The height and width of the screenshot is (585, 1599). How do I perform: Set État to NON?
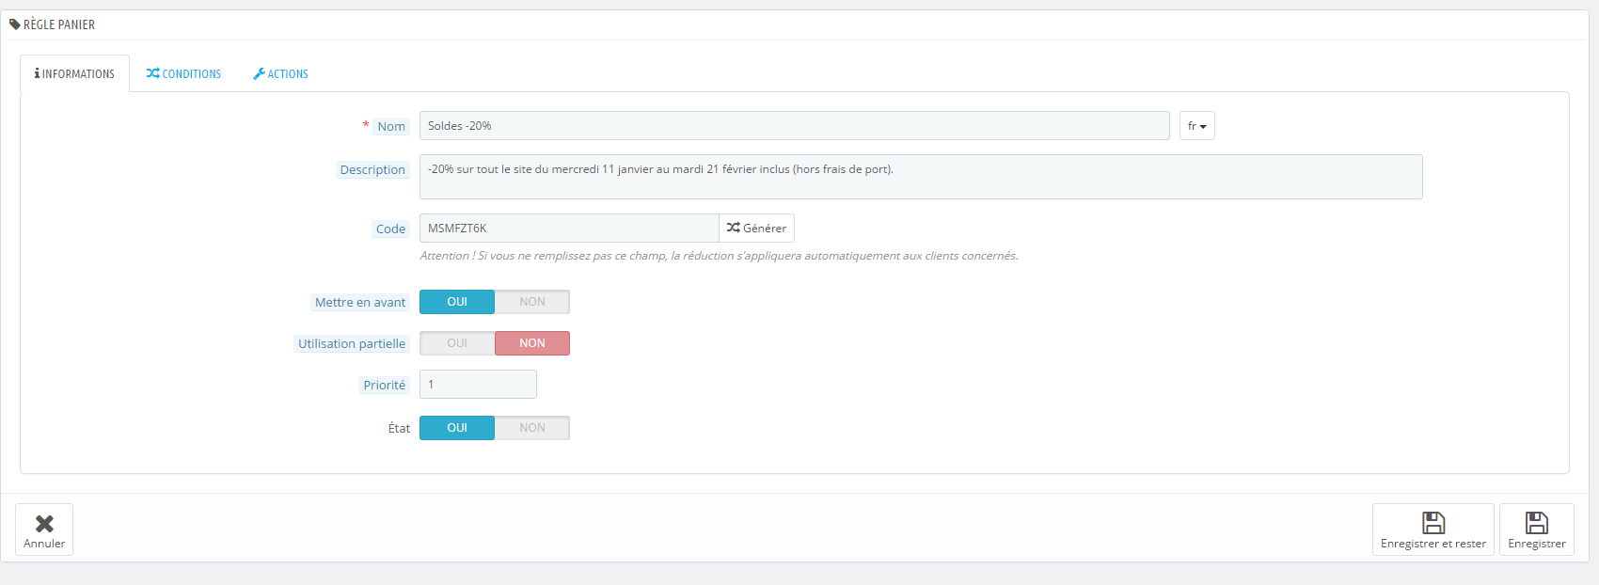[532, 428]
